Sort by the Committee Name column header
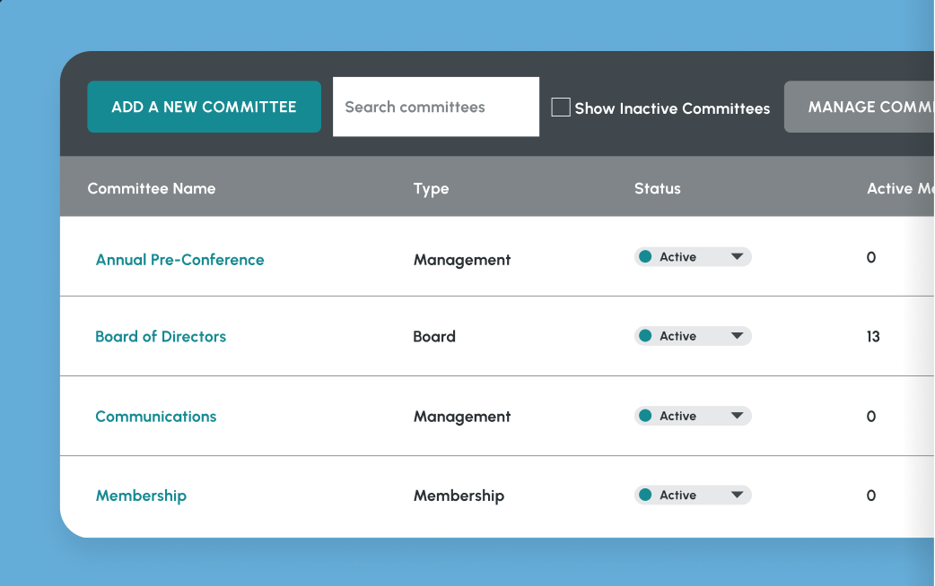The width and height of the screenshot is (935, 586). (x=151, y=188)
